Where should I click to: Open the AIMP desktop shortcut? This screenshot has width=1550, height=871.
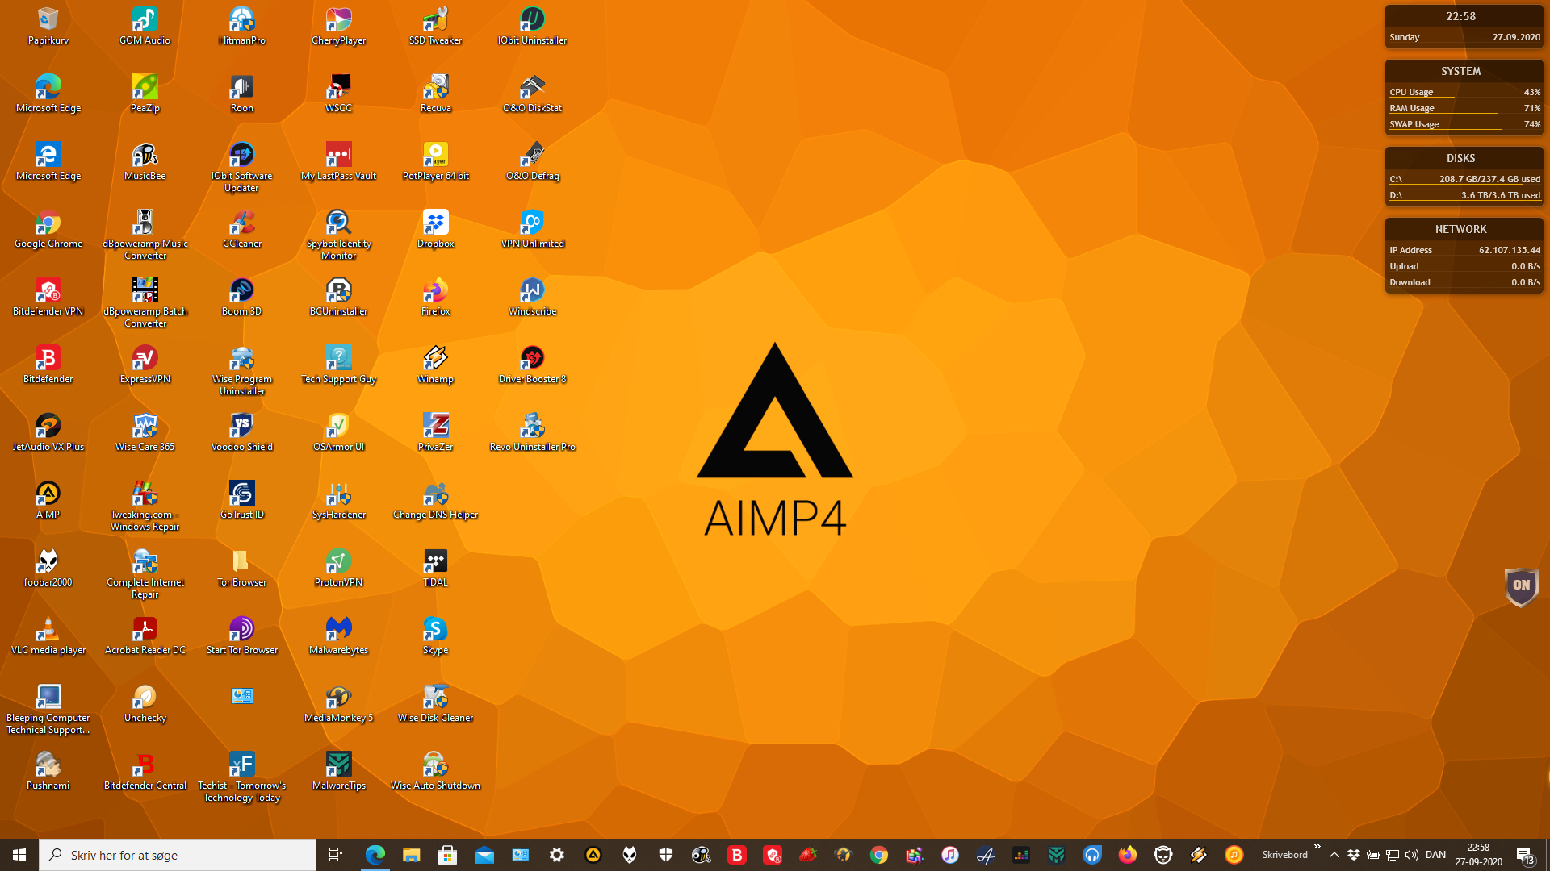coord(48,494)
